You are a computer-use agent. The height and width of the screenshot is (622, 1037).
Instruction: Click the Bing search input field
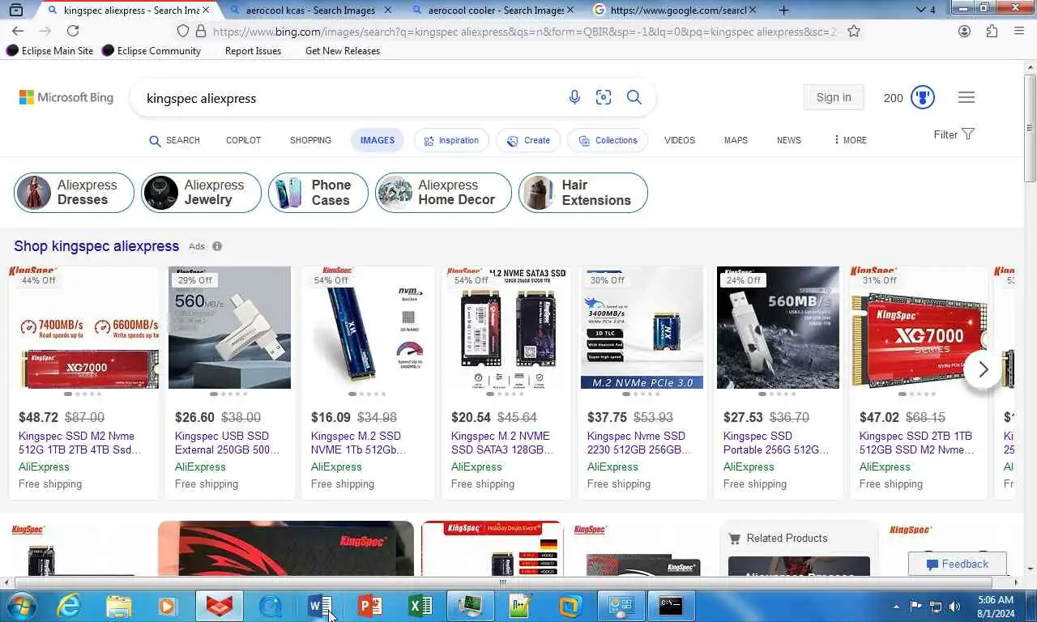tap(348, 98)
